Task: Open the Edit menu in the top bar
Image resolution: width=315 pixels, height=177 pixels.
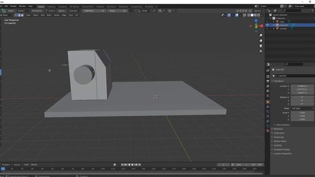Action: tap(6, 6)
